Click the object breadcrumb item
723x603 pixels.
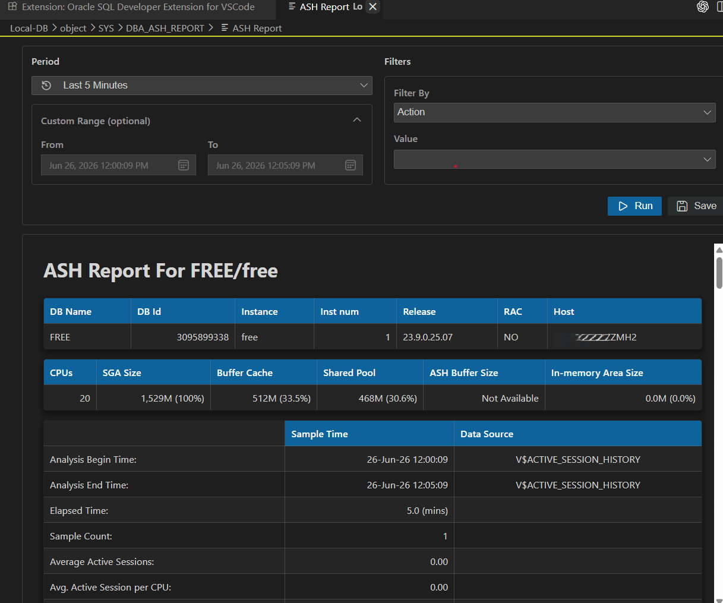(x=73, y=28)
